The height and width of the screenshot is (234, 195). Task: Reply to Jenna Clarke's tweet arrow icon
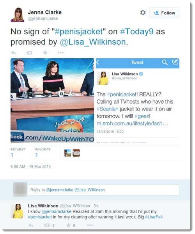pos(14,52)
